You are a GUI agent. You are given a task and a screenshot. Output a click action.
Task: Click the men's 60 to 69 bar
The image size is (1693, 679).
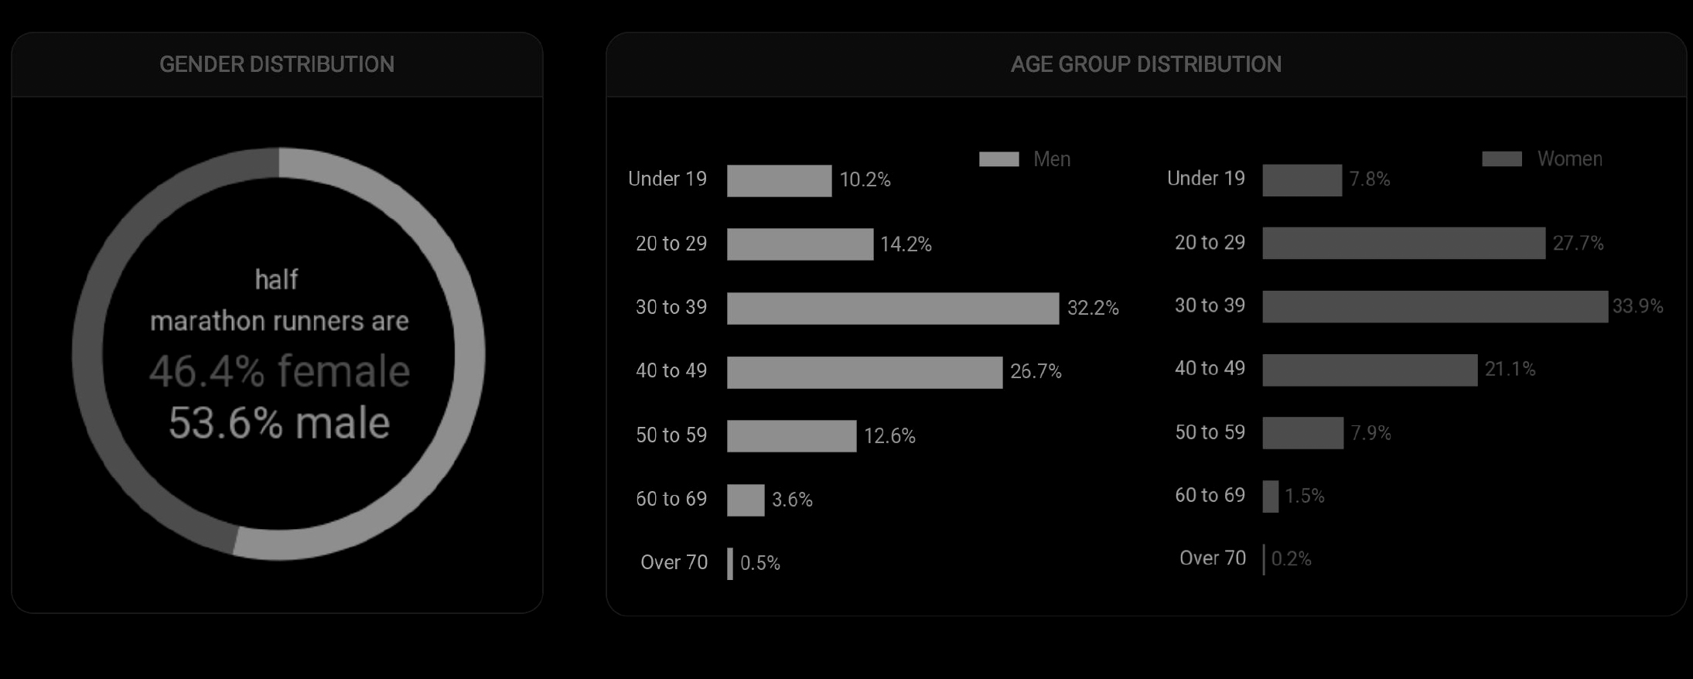[746, 500]
